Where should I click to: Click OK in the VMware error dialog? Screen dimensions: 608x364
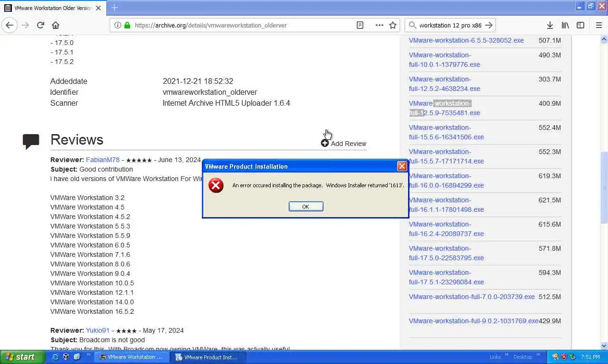point(306,206)
